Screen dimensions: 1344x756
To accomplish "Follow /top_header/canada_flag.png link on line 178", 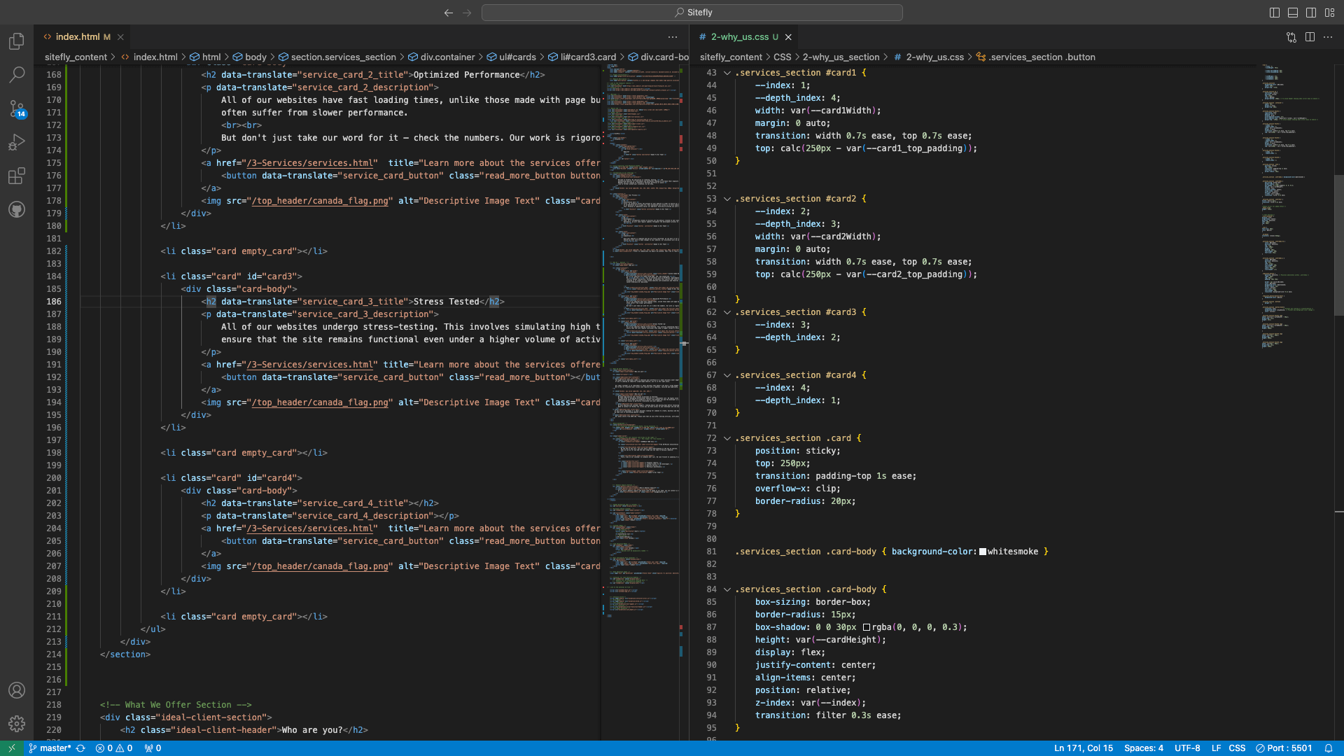I will click(x=319, y=201).
